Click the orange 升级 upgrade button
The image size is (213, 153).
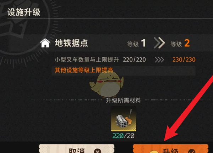coord(170,149)
